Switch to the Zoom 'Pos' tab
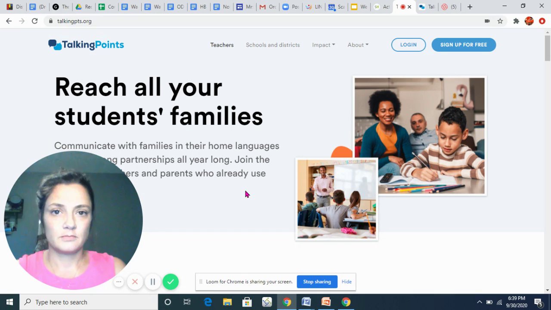This screenshot has height=310, width=551. coord(291,7)
